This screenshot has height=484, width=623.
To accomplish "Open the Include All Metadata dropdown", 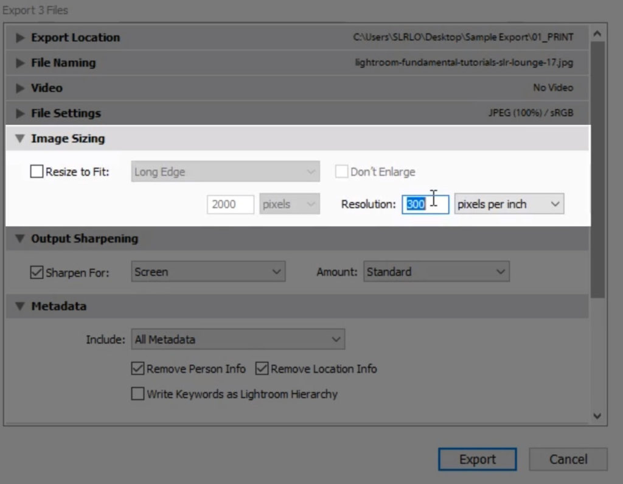I will (237, 339).
